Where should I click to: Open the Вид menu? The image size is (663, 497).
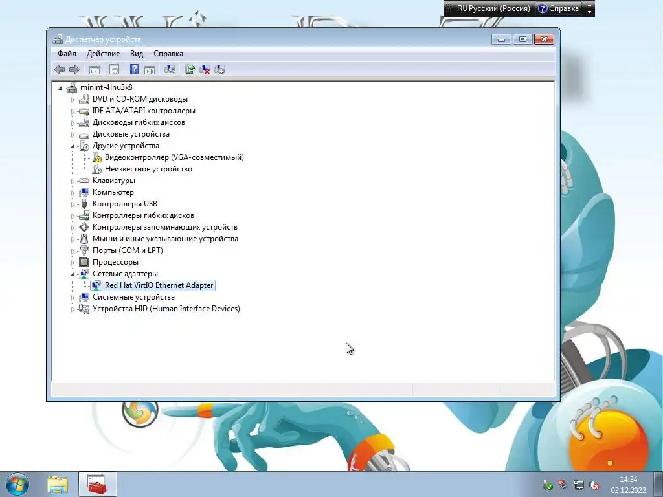tap(137, 54)
